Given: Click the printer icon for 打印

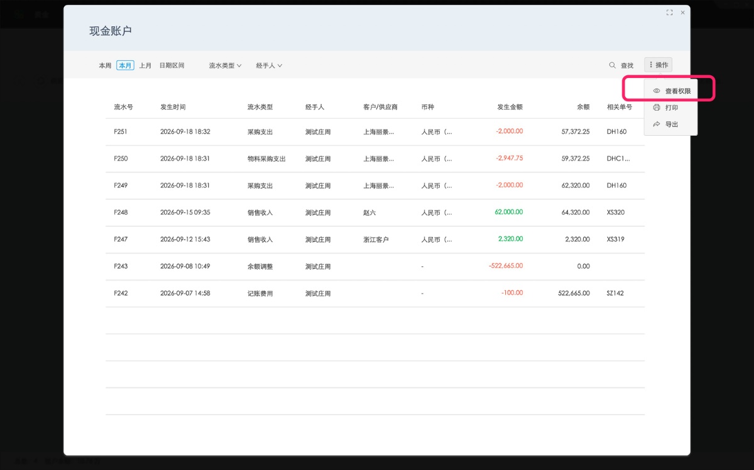Looking at the screenshot, I should click(x=657, y=107).
